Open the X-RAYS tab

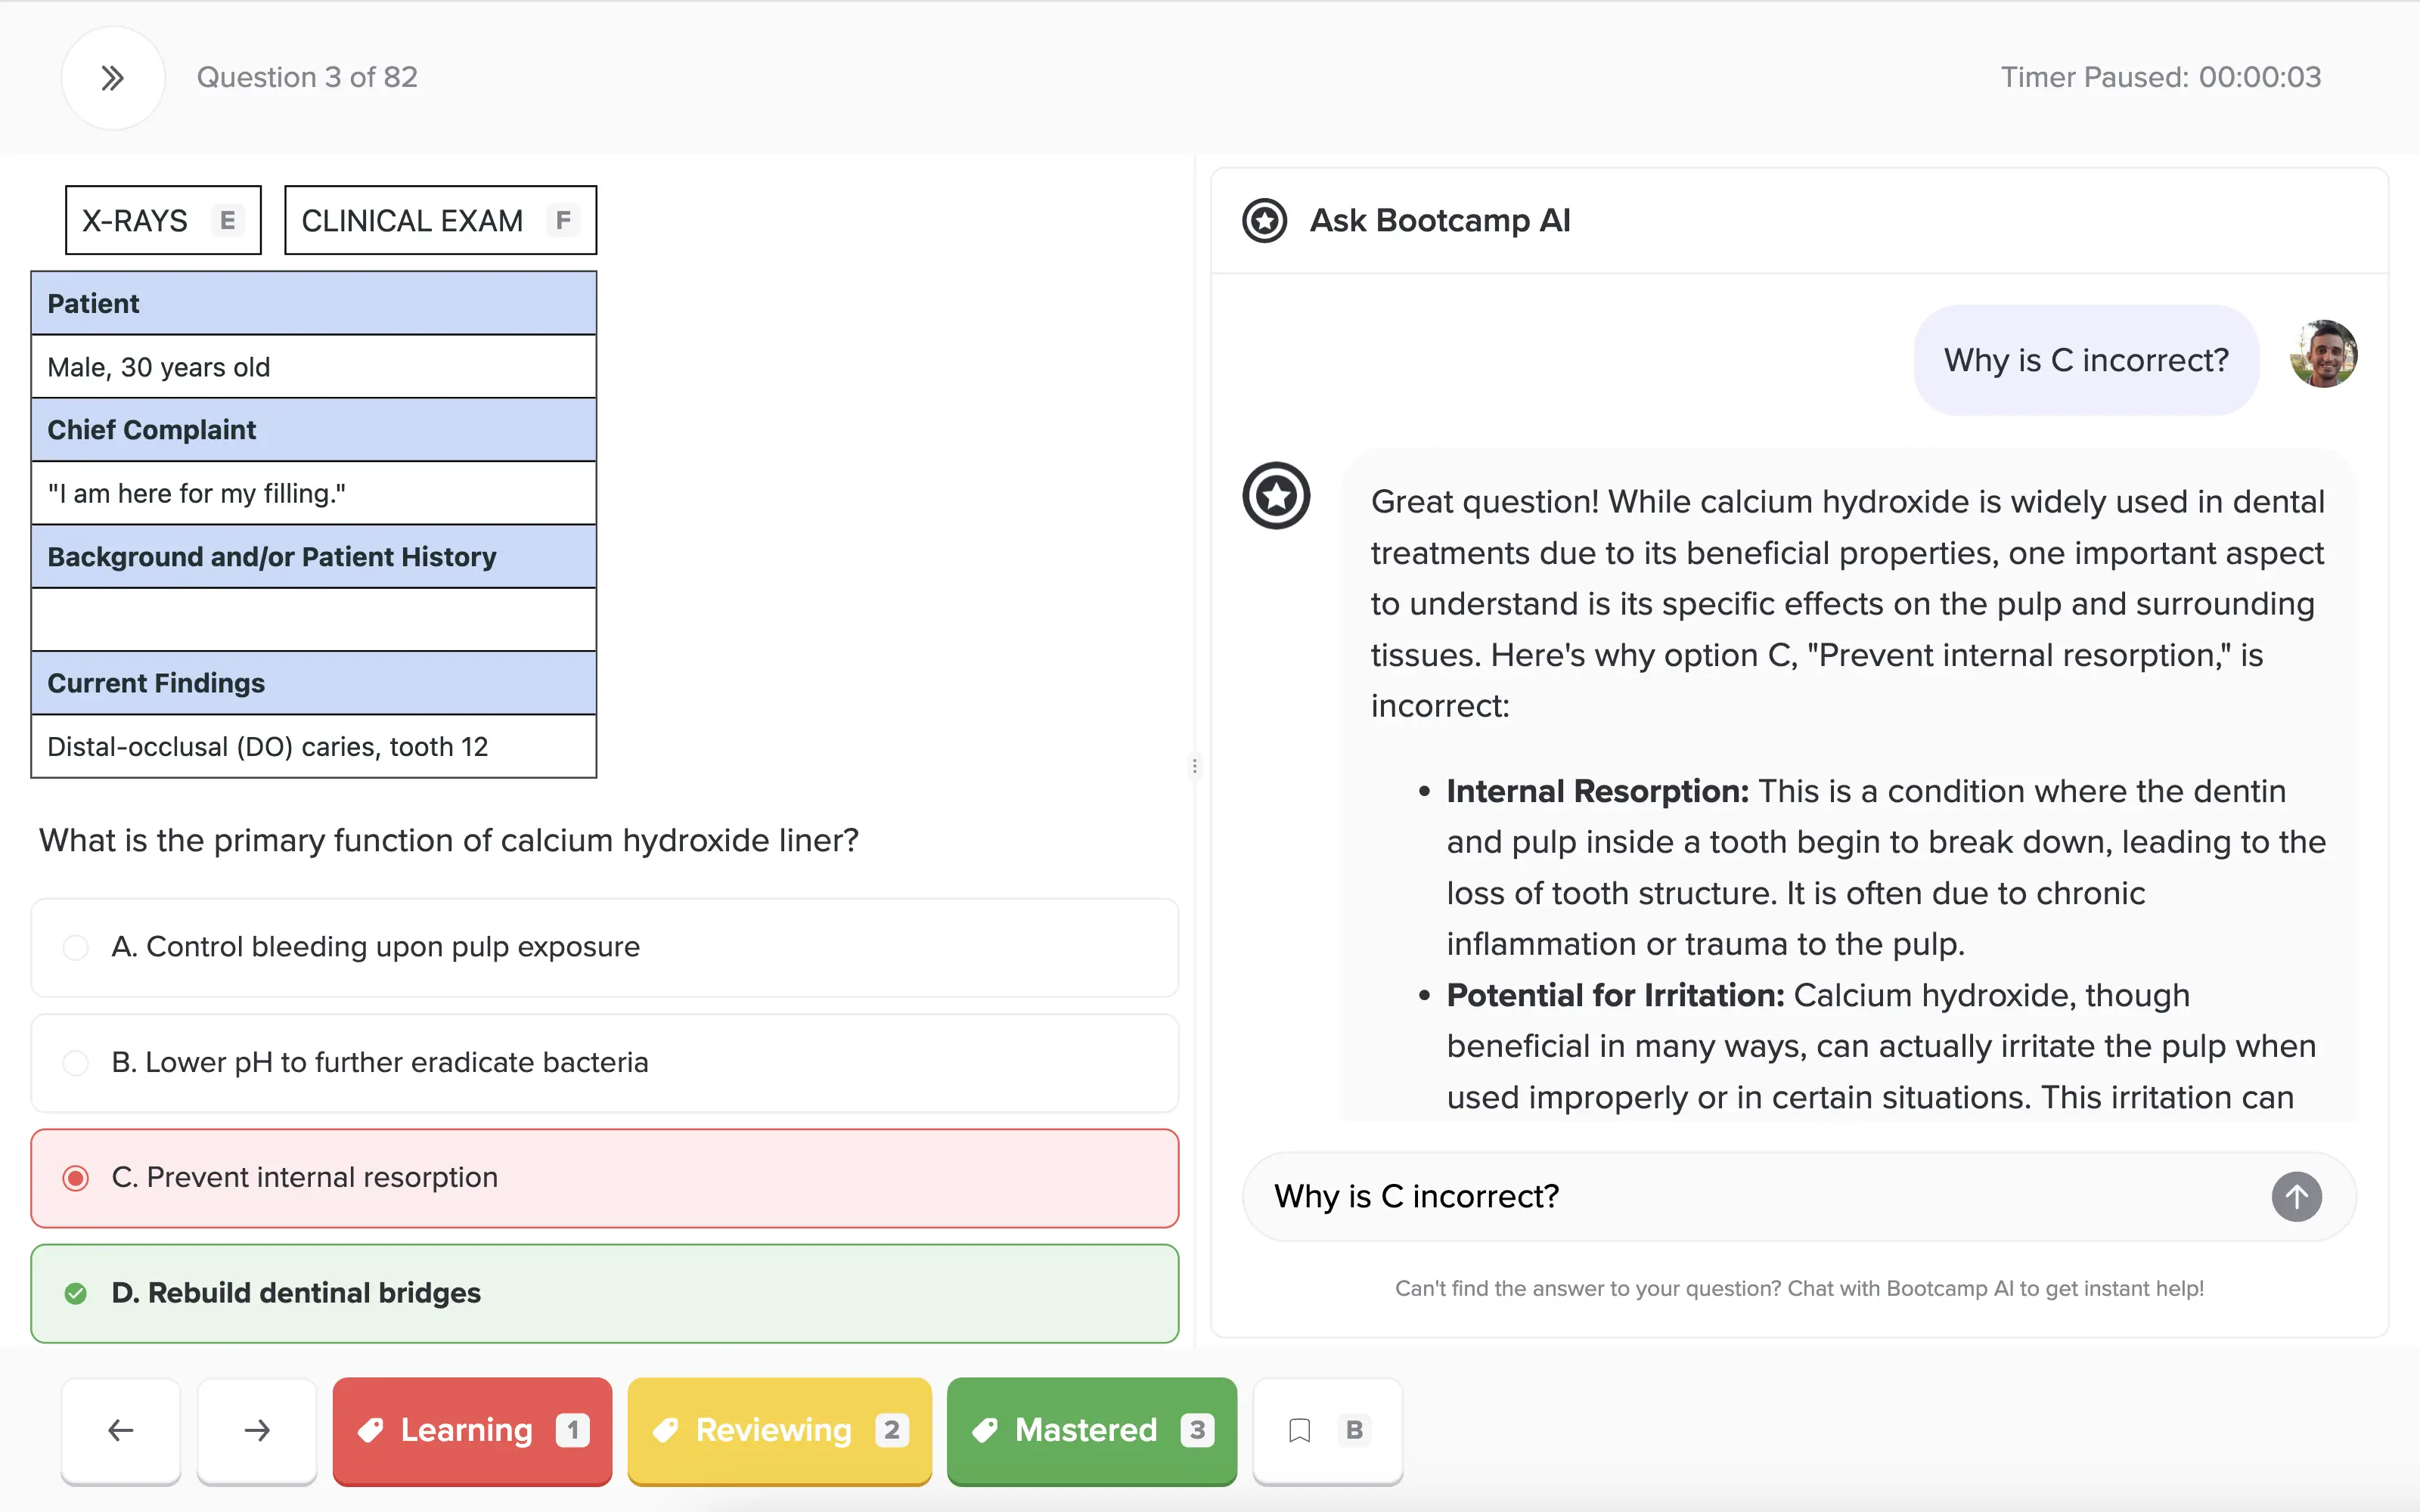[x=163, y=220]
